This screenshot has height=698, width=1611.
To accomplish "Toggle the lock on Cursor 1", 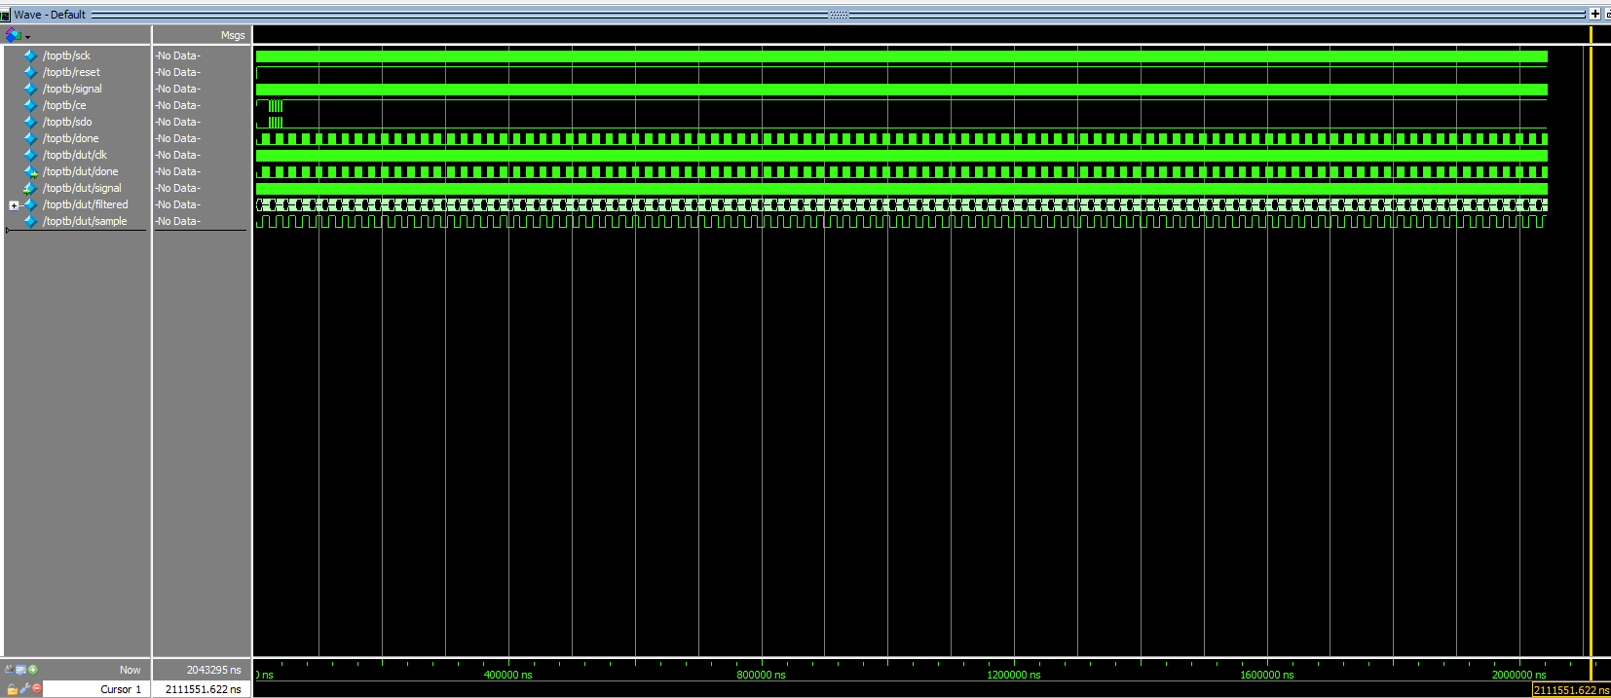I will (x=12, y=688).
